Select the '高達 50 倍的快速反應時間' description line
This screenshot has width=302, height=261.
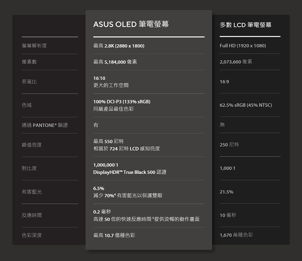pyautogui.click(x=146, y=219)
